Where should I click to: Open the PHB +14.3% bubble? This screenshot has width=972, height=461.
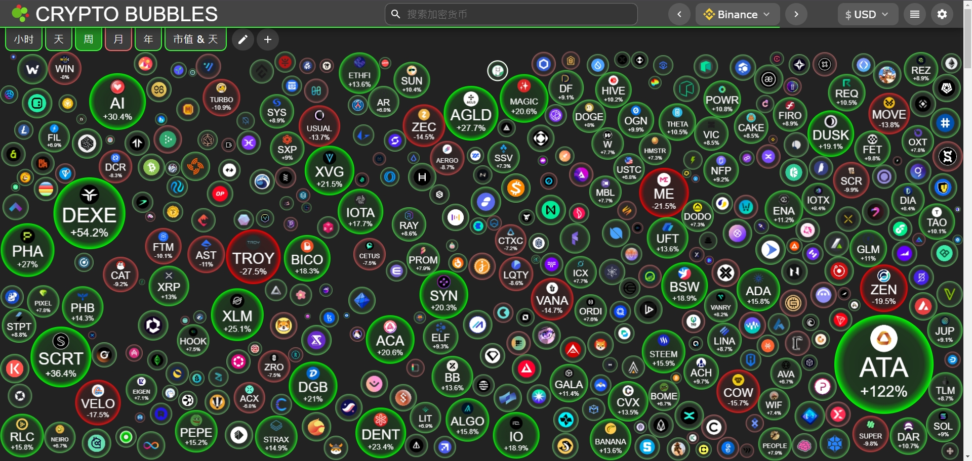coord(83,307)
